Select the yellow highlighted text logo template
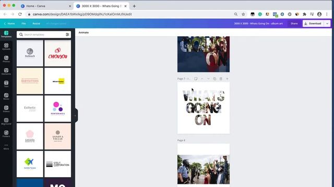The width and height of the screenshot is (334, 187). tap(58, 81)
